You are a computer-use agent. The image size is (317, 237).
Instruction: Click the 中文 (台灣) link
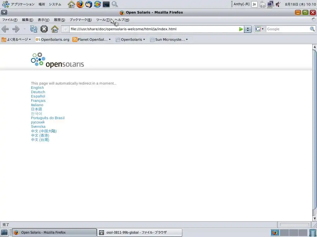40,140
